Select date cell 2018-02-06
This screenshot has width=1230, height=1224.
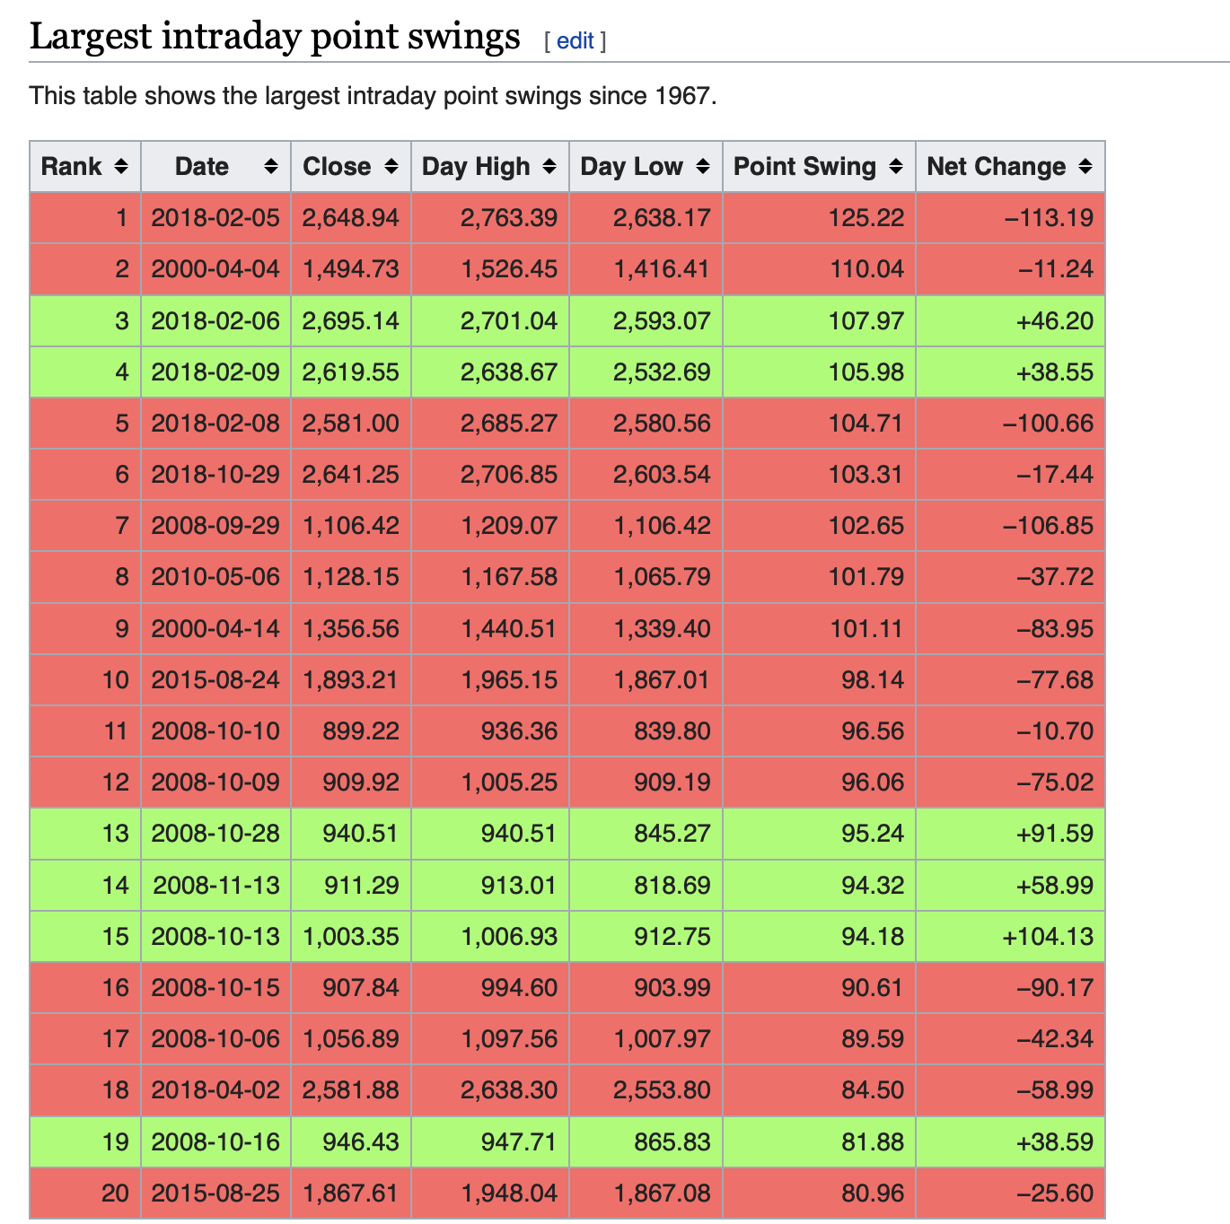point(215,321)
